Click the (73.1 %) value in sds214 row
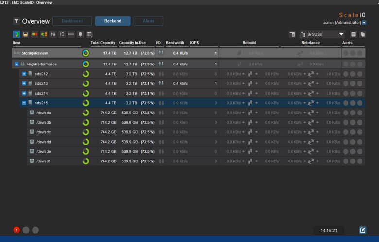Image resolution: width=379 pixels, height=242 pixels. coord(147,93)
